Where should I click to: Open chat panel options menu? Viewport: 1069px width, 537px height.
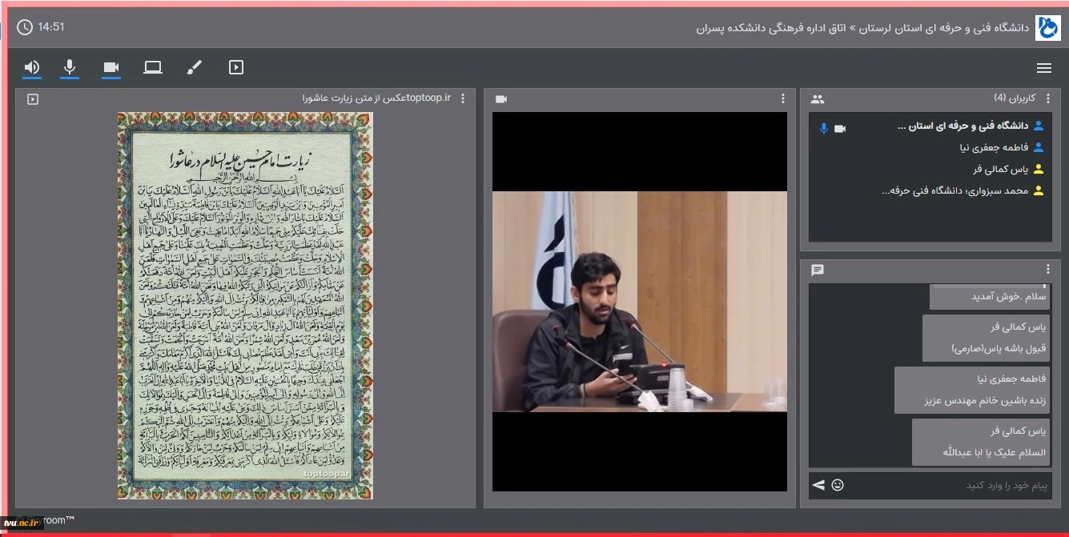coord(1047,270)
